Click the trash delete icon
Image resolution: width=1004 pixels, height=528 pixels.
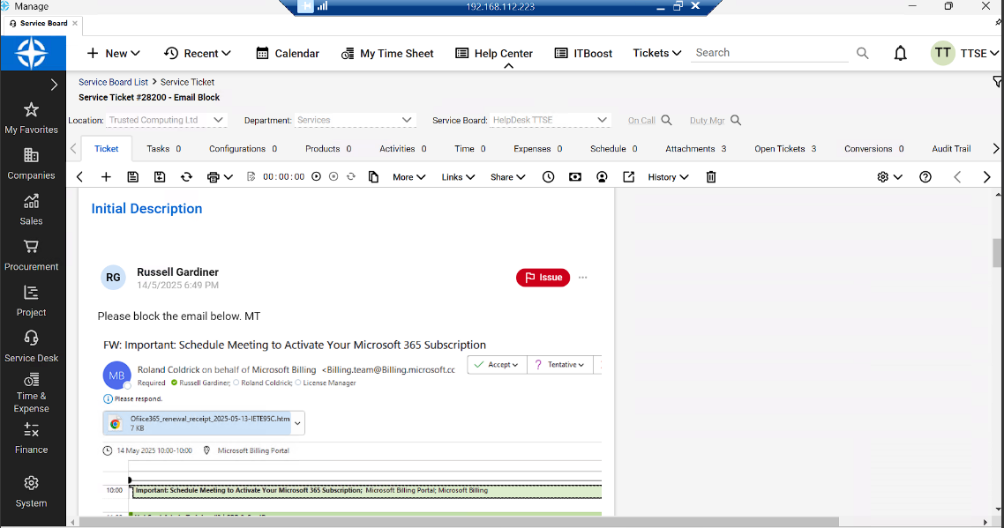(711, 176)
